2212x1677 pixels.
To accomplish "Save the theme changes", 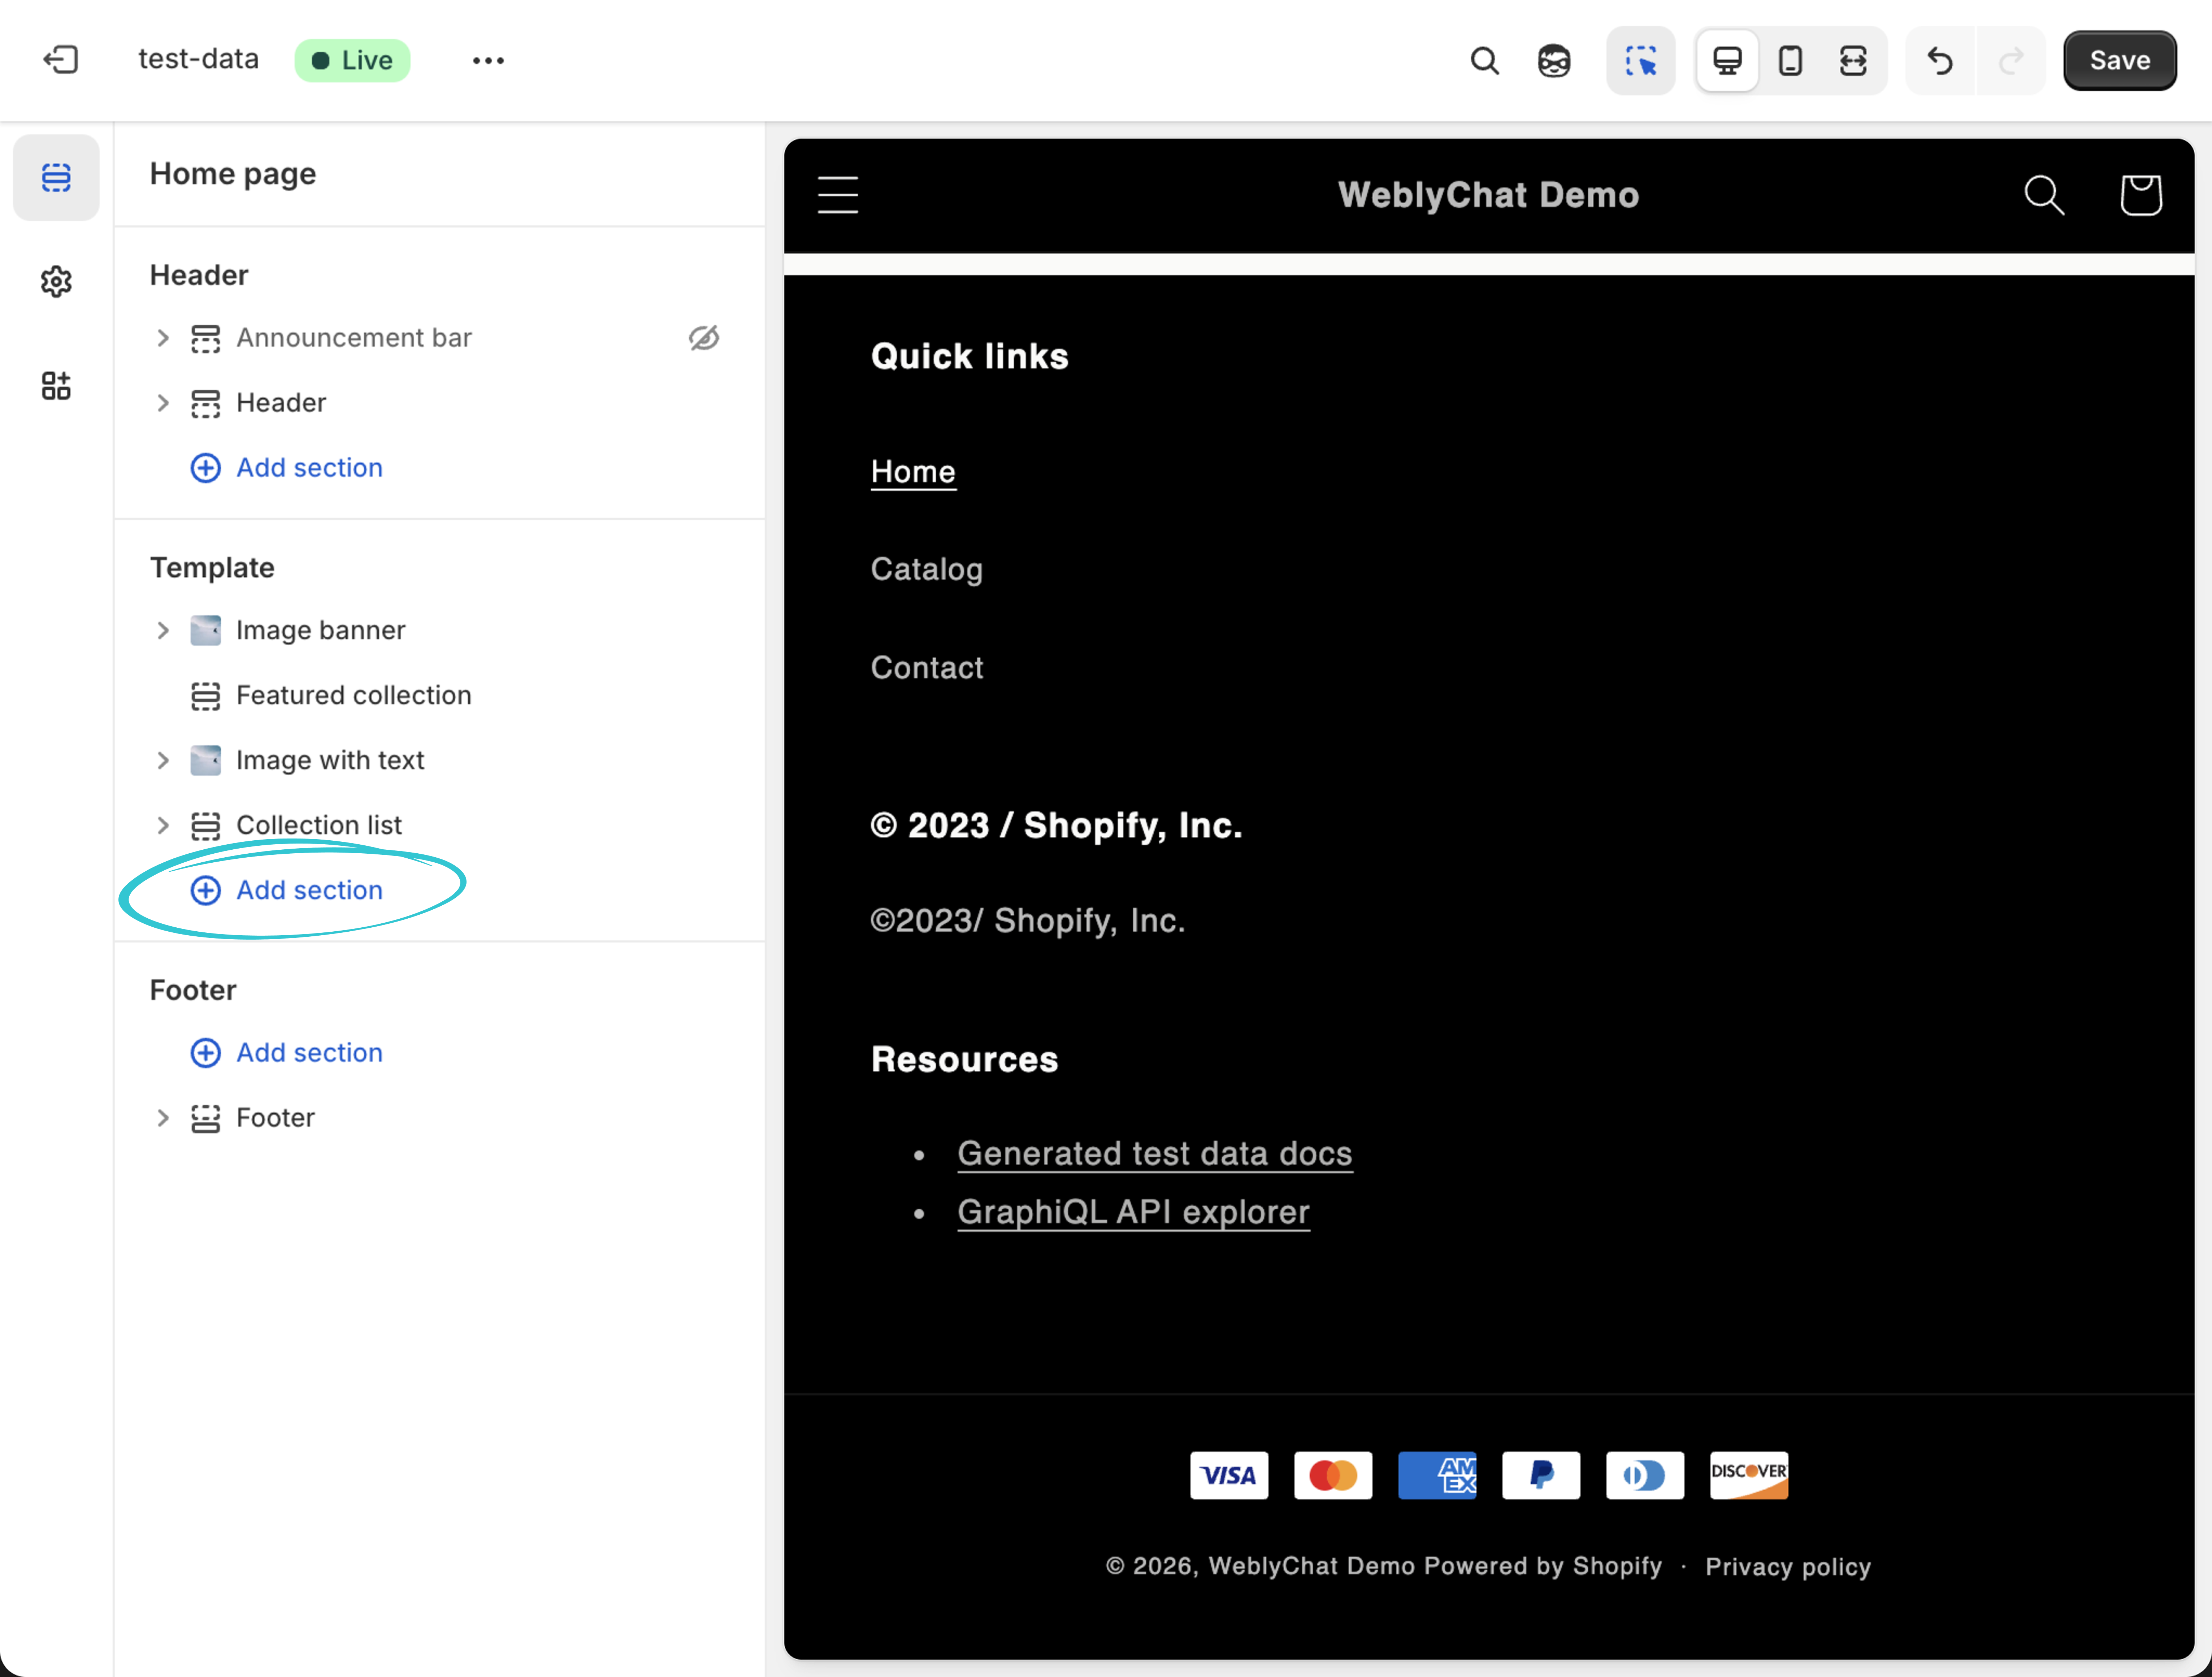I will point(2119,60).
